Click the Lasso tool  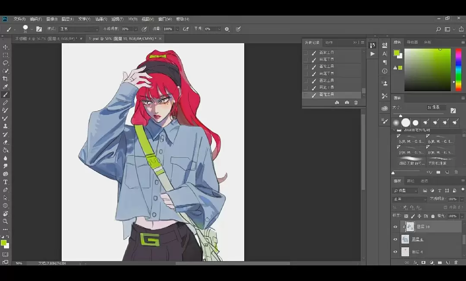6,63
